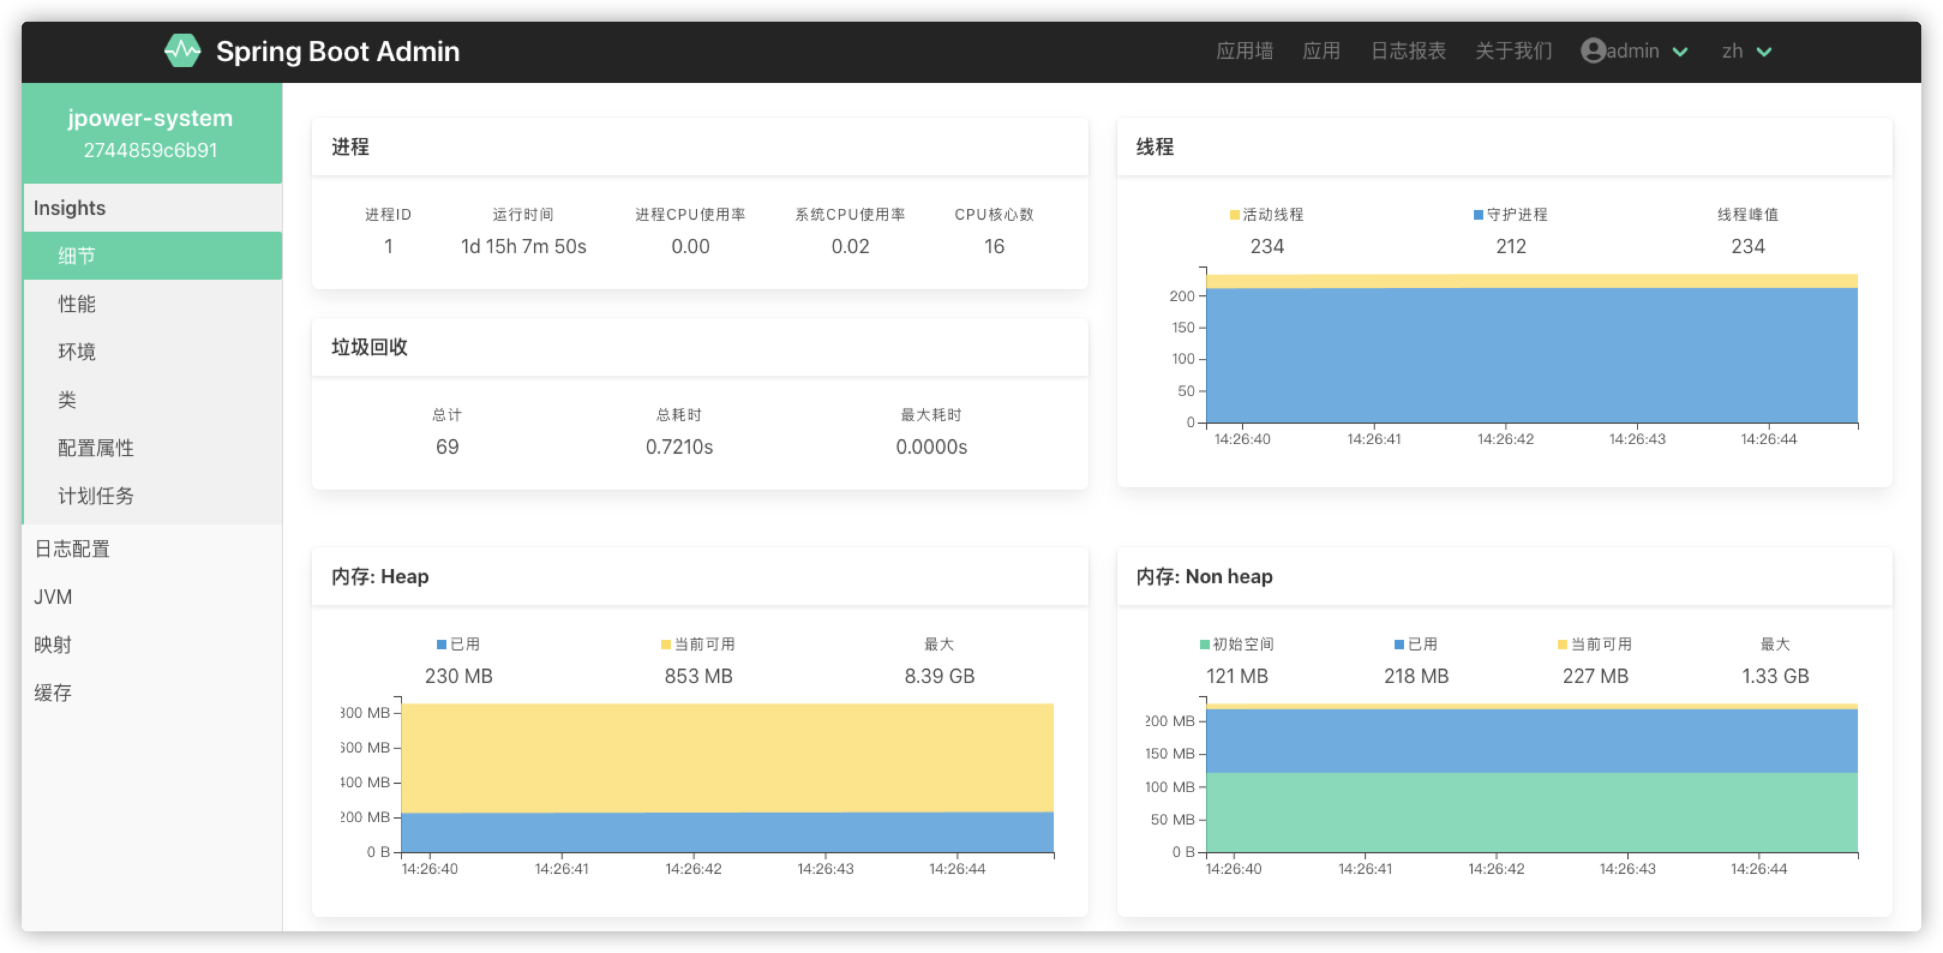The image size is (1943, 953).
Task: Click the Heap committed value 853 MB
Action: pos(698,676)
